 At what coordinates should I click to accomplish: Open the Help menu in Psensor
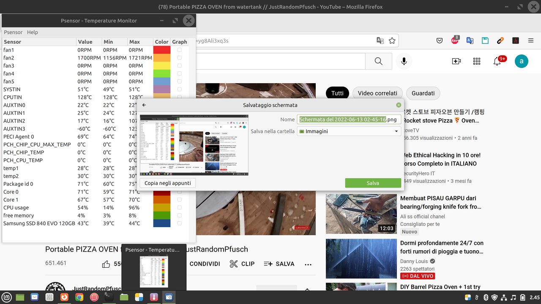[33, 32]
